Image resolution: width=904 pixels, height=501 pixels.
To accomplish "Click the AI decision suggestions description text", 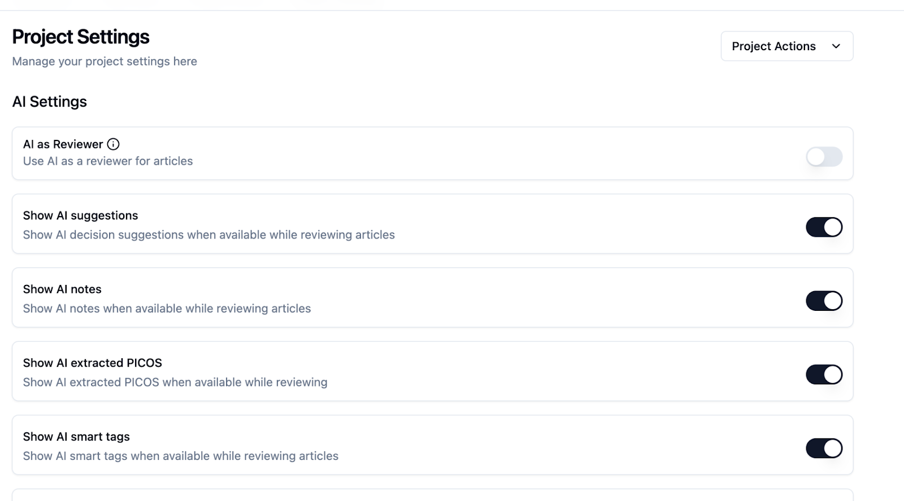I will click(x=209, y=235).
